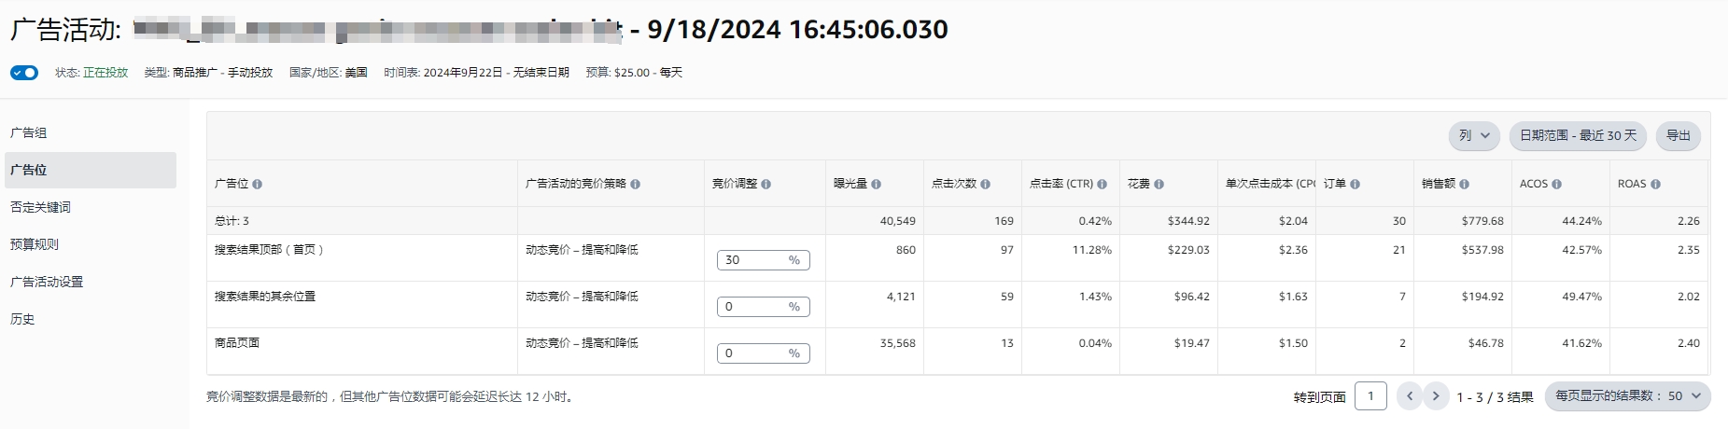
Task: Click the 搜索结果的其余位置 row label
Action: point(265,297)
